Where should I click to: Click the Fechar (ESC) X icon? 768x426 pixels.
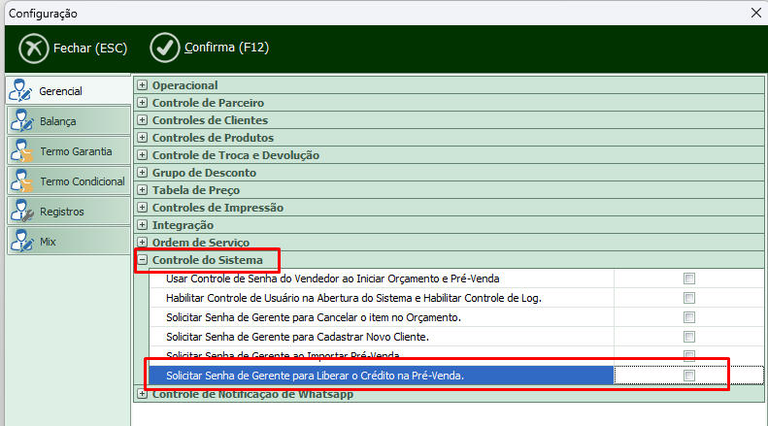(x=34, y=48)
